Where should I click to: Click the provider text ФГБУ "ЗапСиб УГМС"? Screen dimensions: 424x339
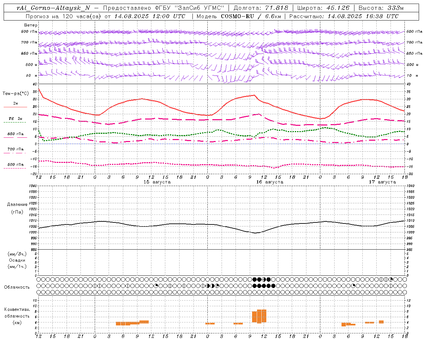coord(189,8)
